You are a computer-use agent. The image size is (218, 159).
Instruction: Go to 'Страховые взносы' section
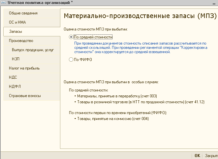pyautogui.click(x=32, y=96)
